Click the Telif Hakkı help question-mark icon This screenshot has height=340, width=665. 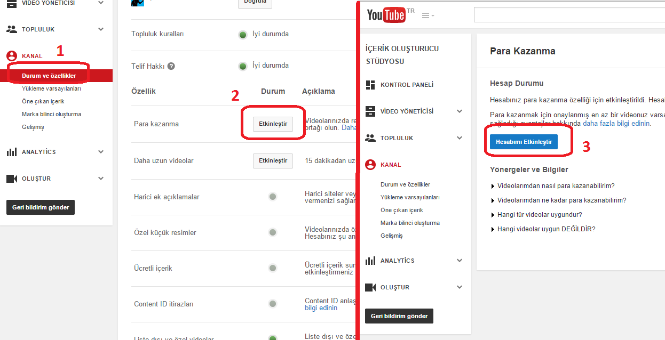click(x=171, y=66)
